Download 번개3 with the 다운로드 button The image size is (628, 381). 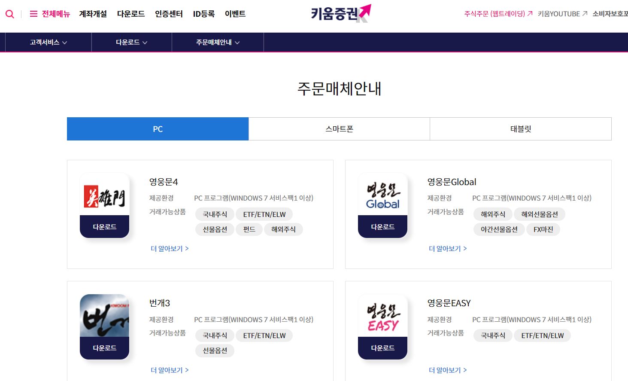[x=104, y=348]
